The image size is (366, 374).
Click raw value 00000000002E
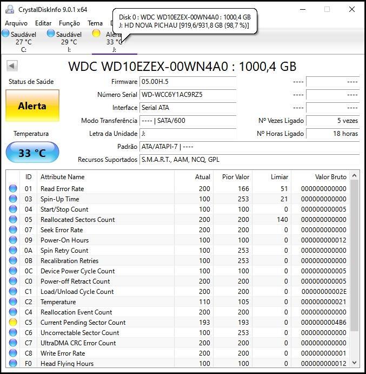tap(324, 292)
